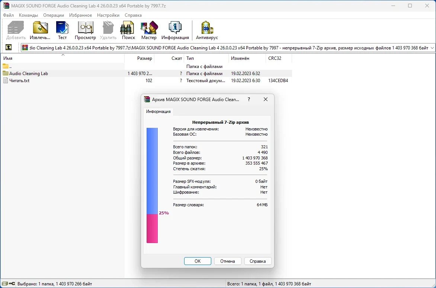
Task: Open the Просмотр (View) tool
Action: 85,28
